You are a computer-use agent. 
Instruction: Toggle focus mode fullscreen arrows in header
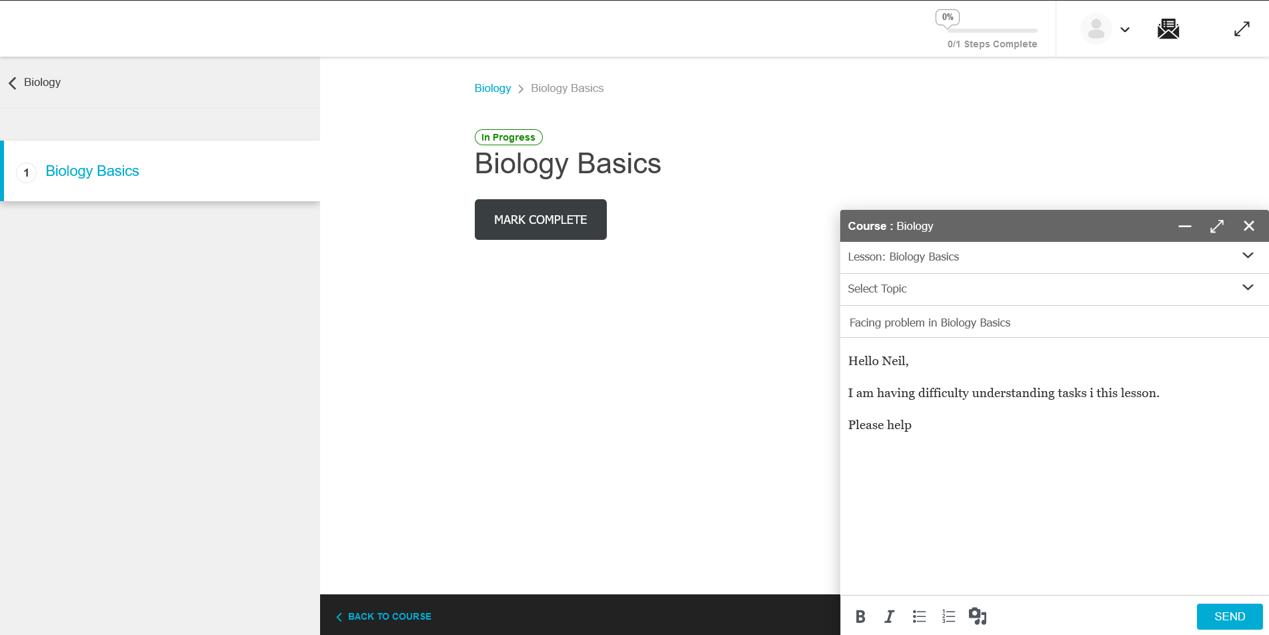click(x=1241, y=29)
